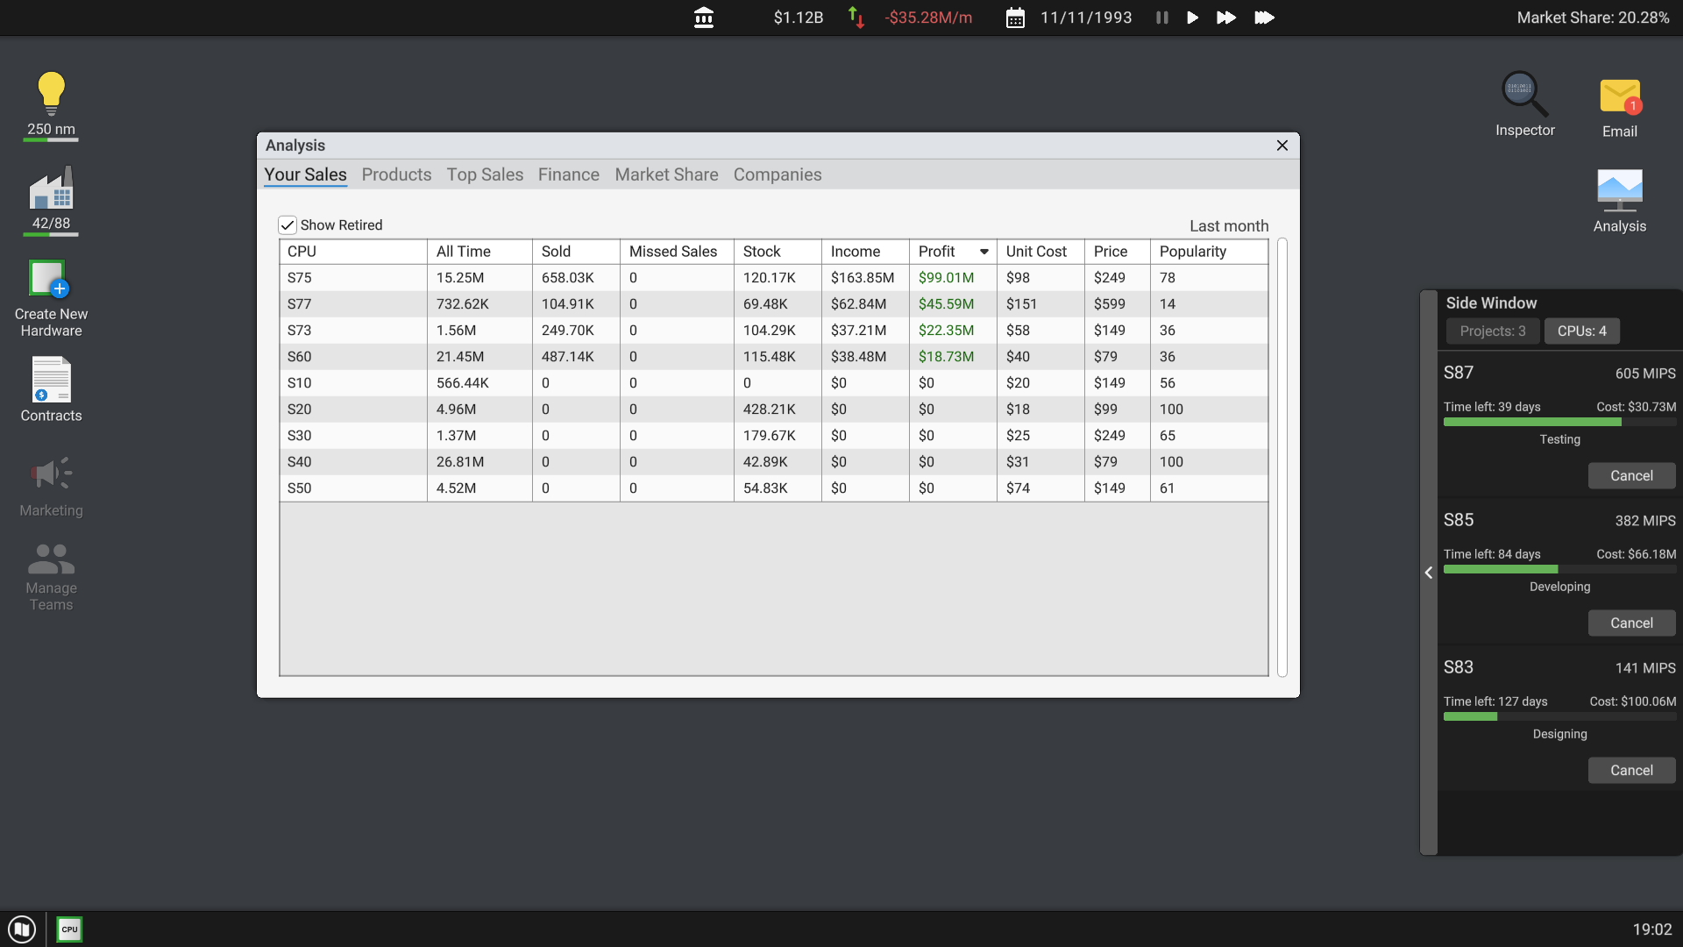Collapse the Side Window with the chevron
Image resolution: width=1683 pixels, height=947 pixels.
1428,572
